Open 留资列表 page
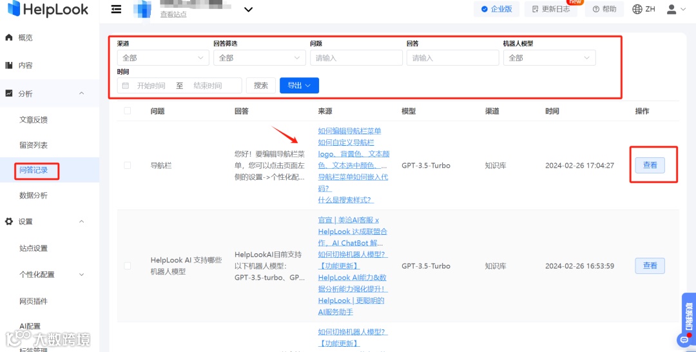Screen dimensions: 696x352 tap(34, 145)
